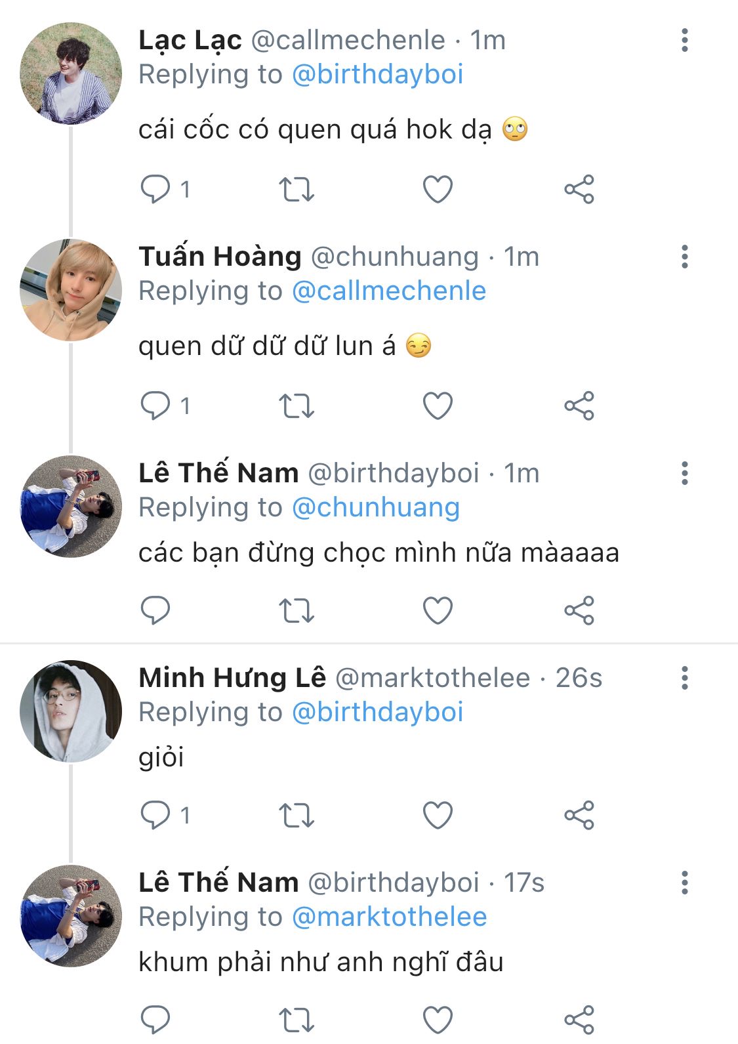Like Minh Hưng Lê's "giỏi" tweet
The height and width of the screenshot is (1044, 738).
438,816
